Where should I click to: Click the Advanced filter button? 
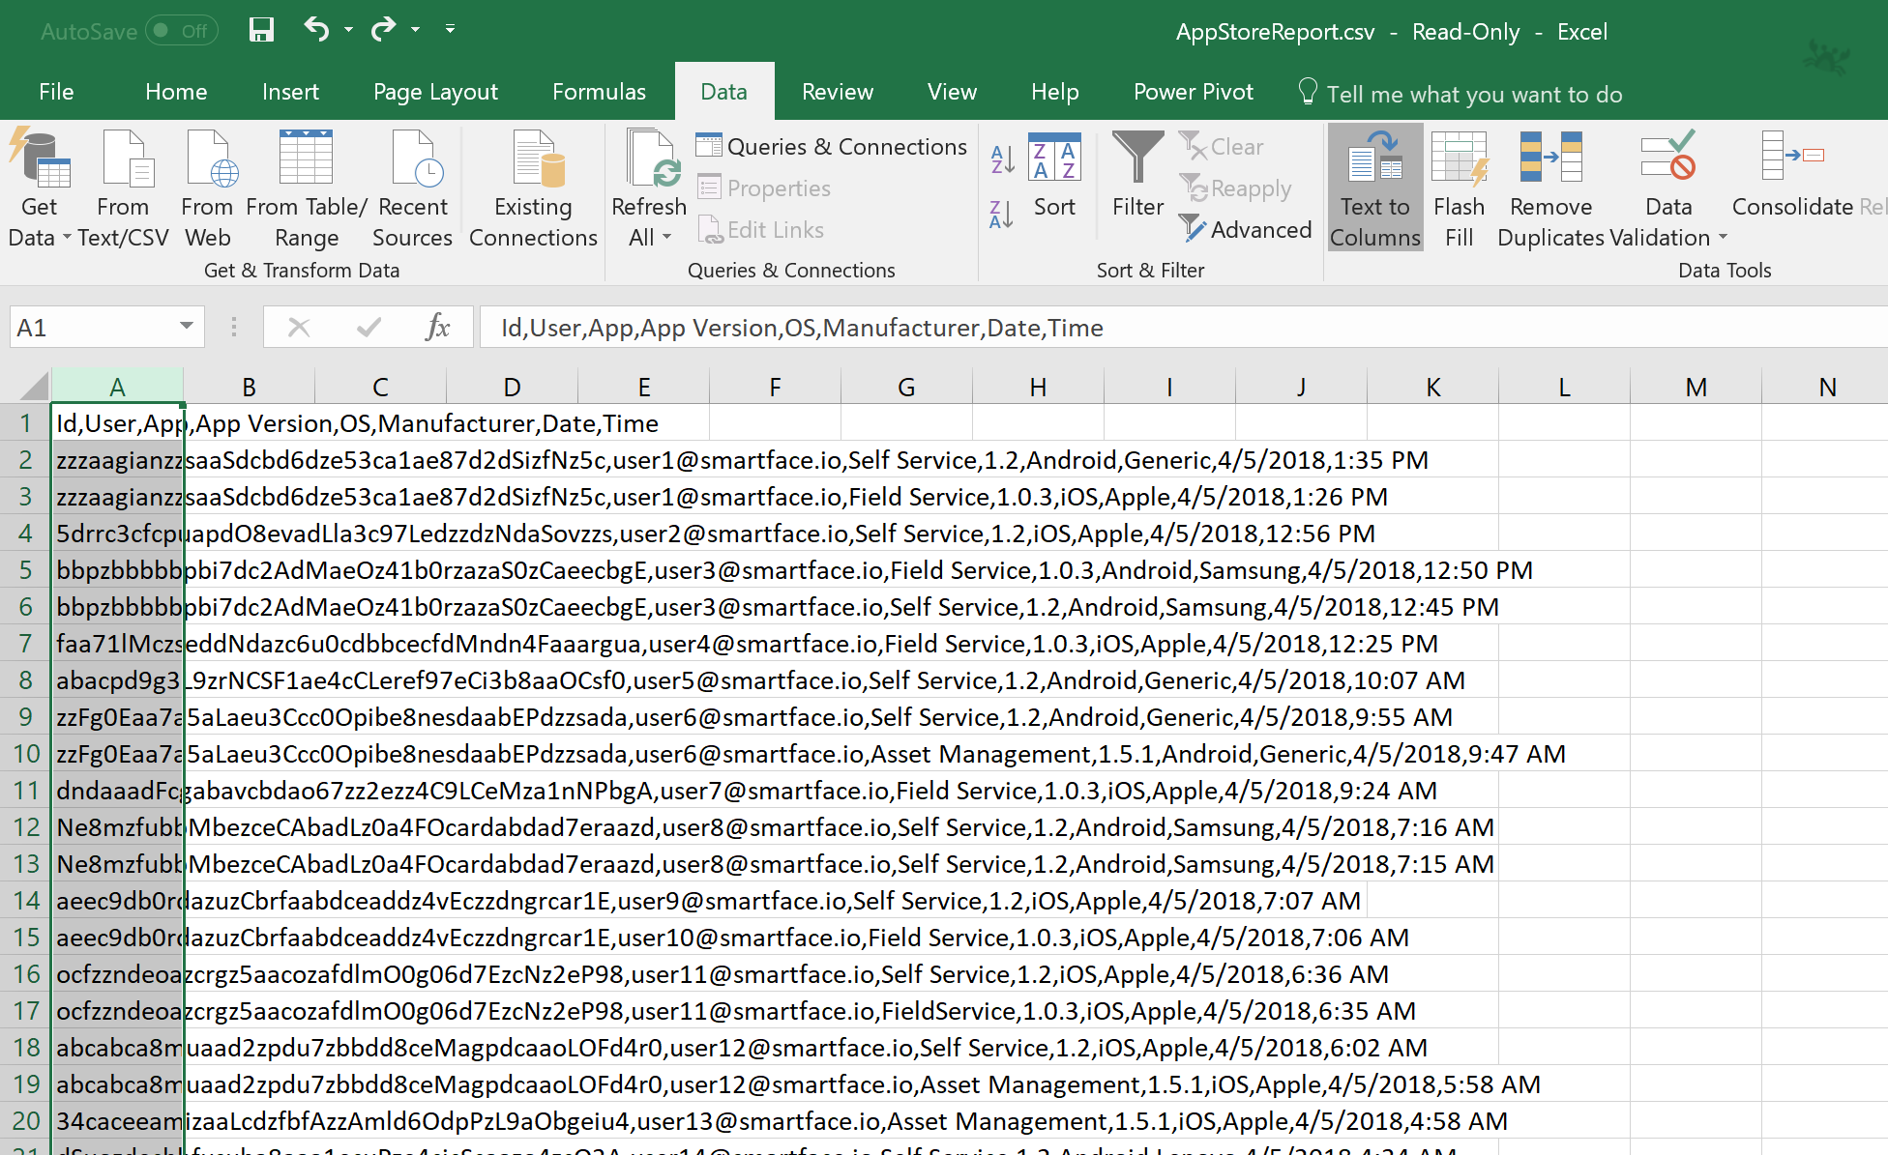coord(1246,230)
